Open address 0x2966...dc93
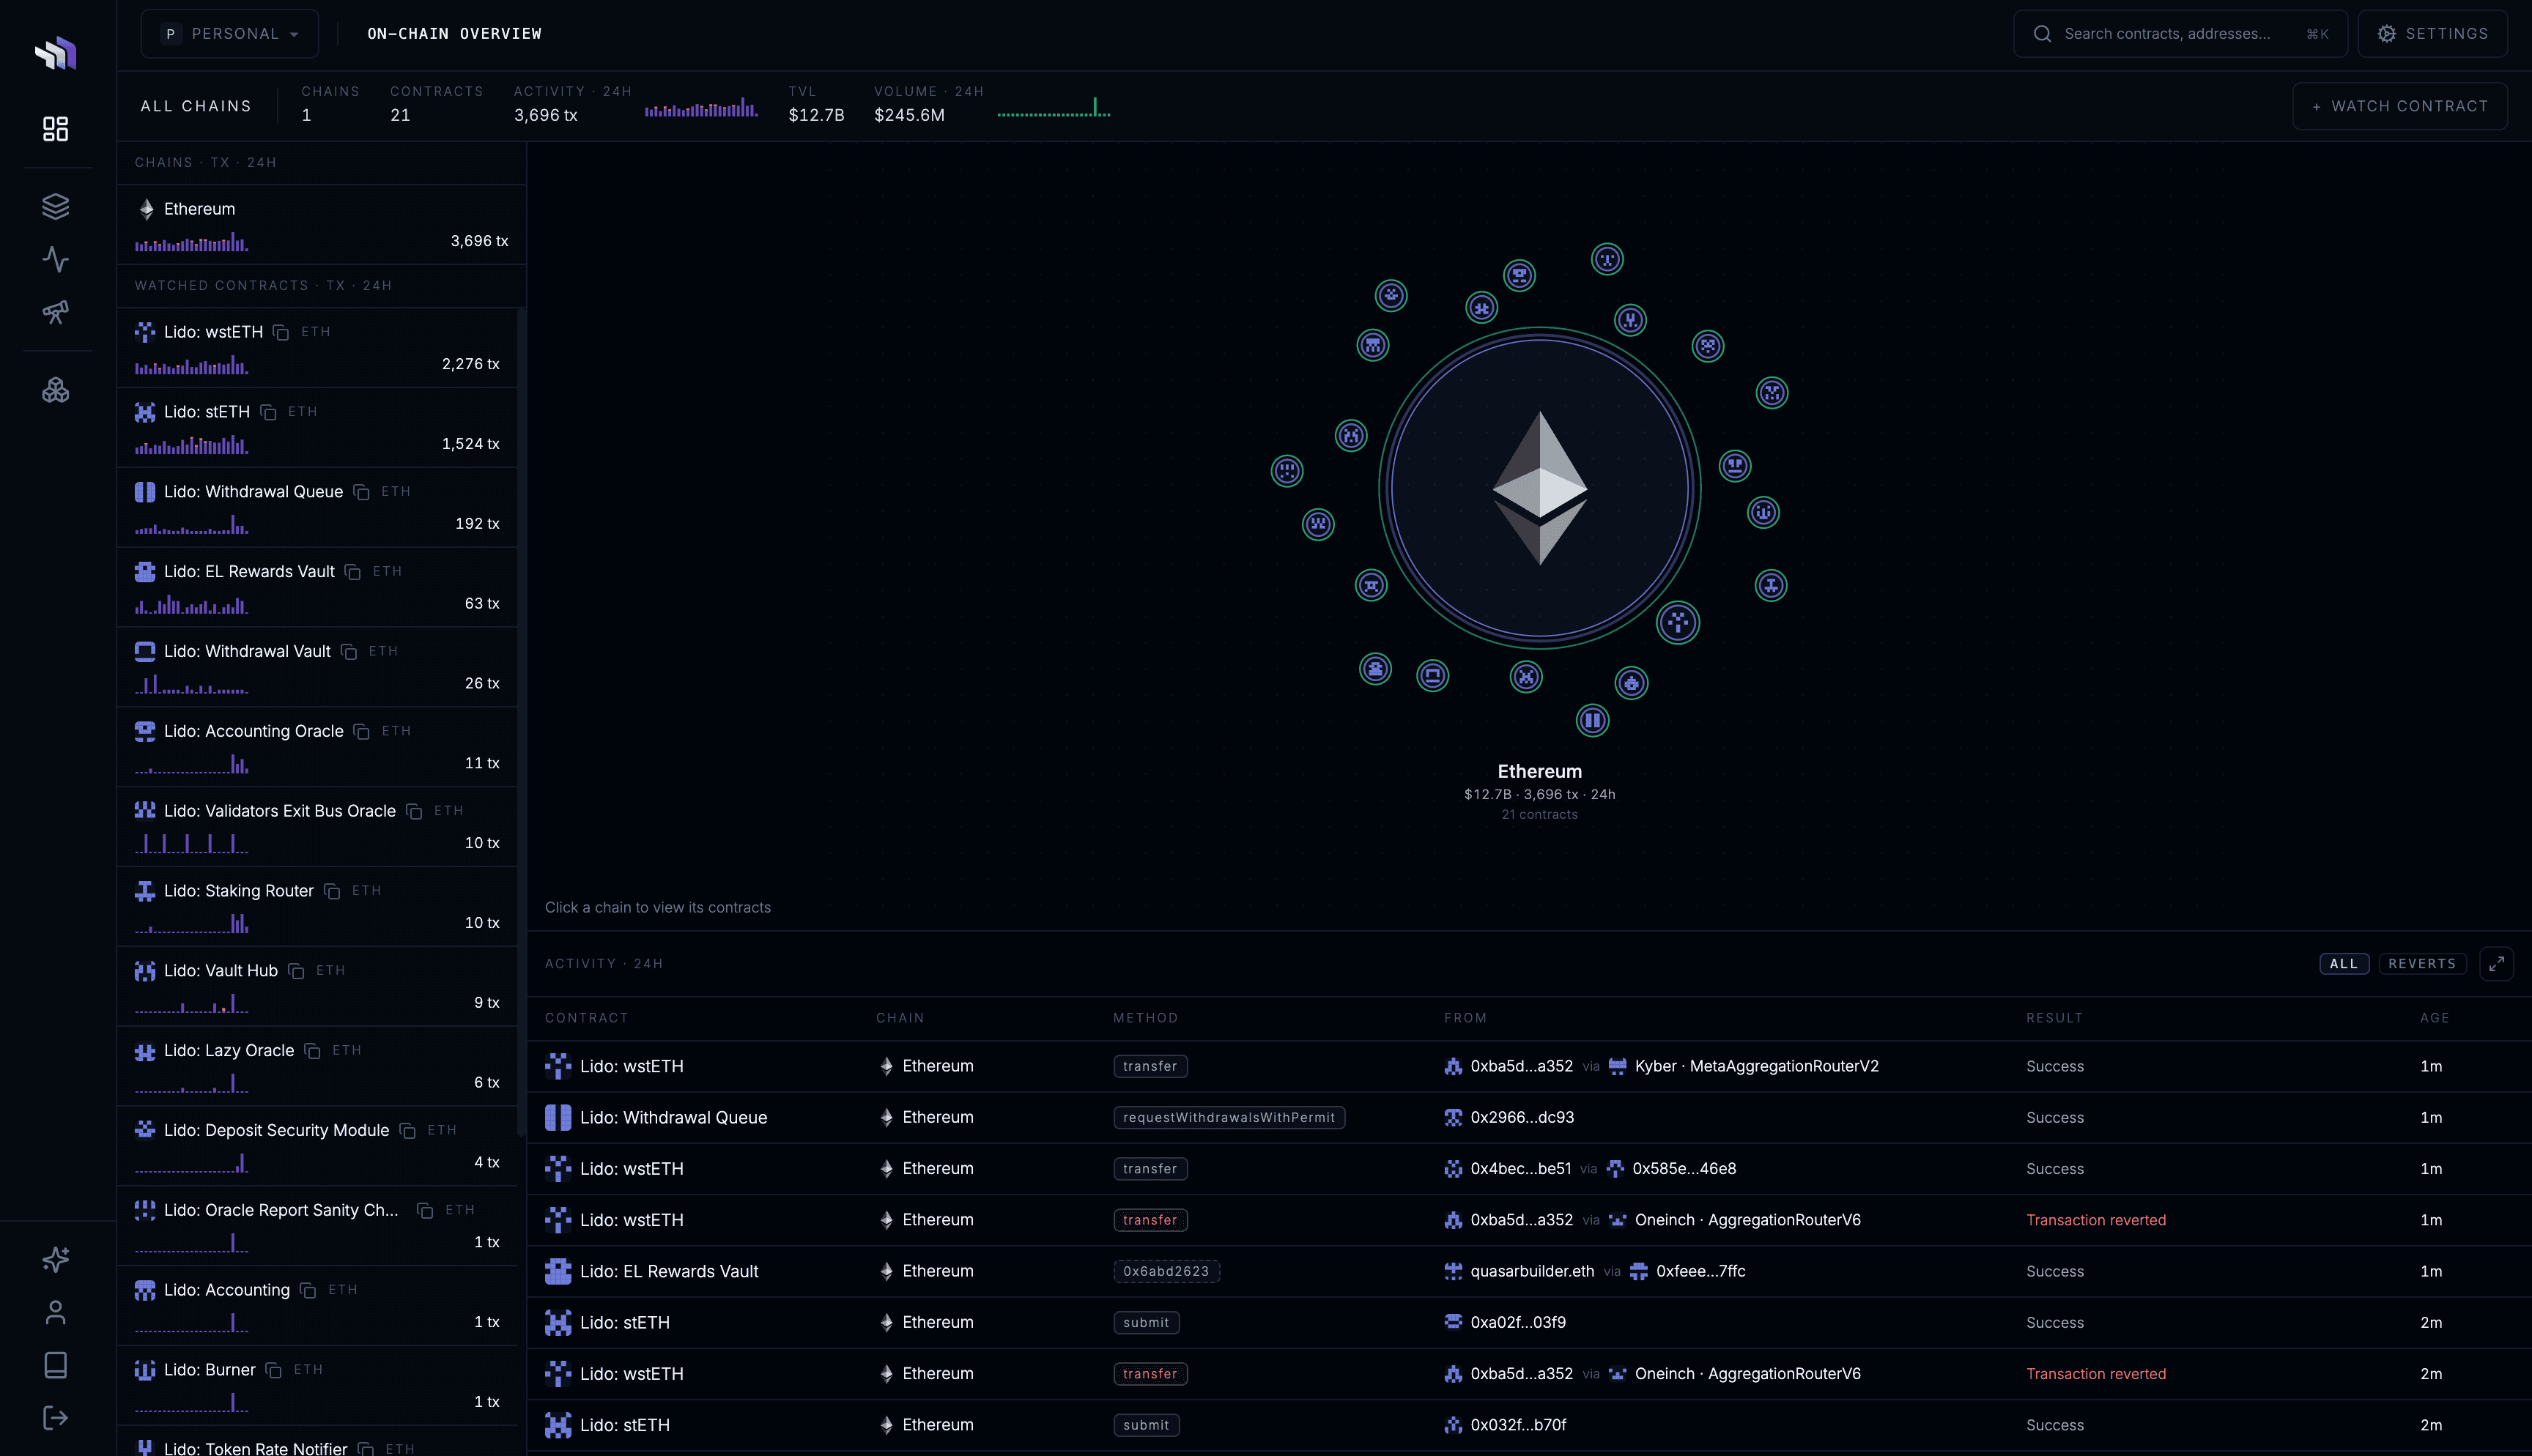Screen dimensions: 2532x1456 [1522, 1118]
